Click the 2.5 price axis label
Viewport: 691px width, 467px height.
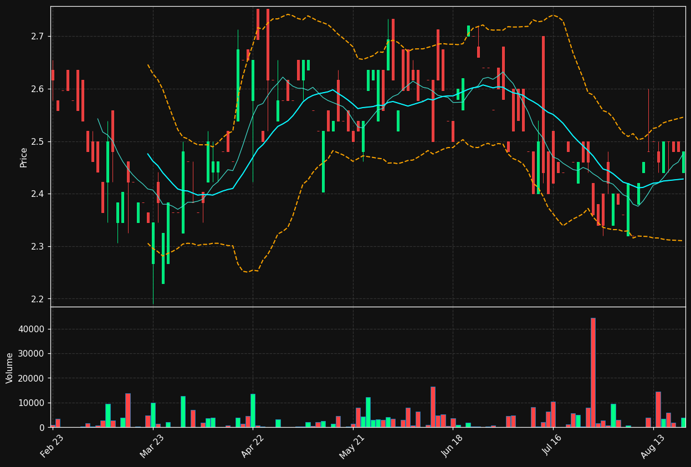click(x=38, y=141)
